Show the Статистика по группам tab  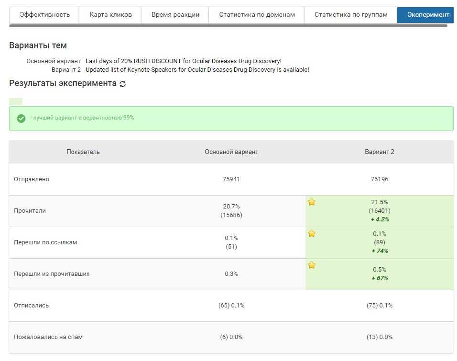pos(351,15)
